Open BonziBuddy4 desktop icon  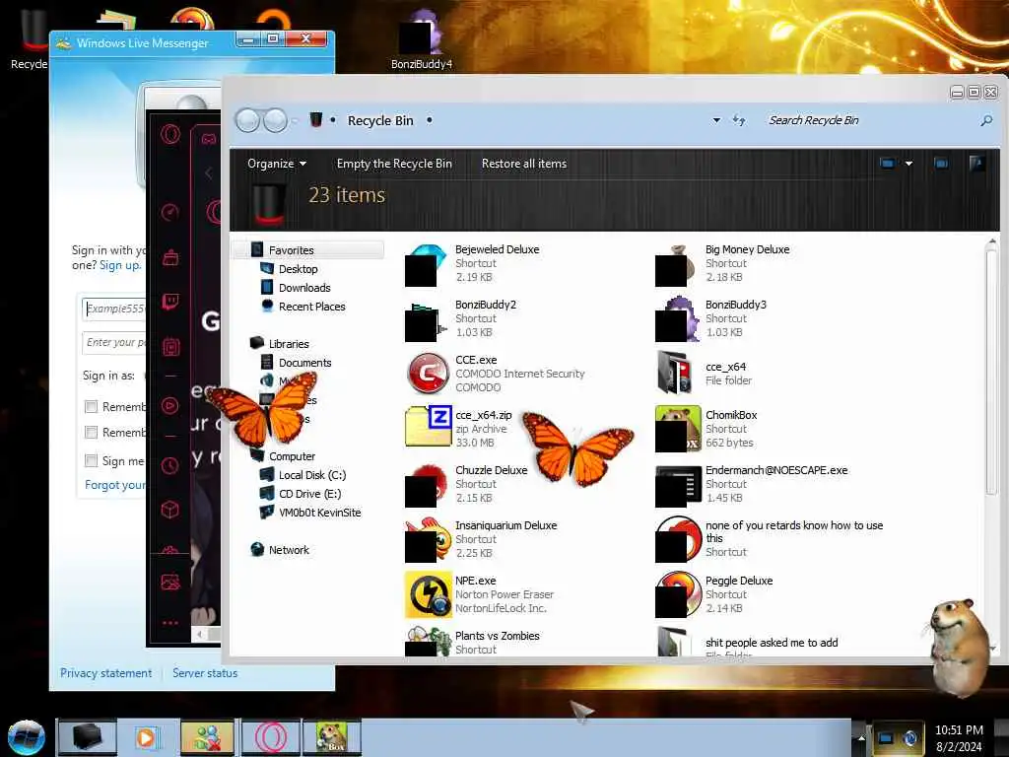pos(422,38)
